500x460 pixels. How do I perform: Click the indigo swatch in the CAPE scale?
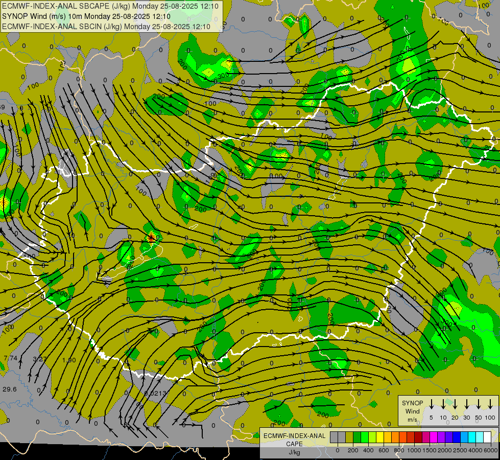pyautogui.click(x=449, y=438)
